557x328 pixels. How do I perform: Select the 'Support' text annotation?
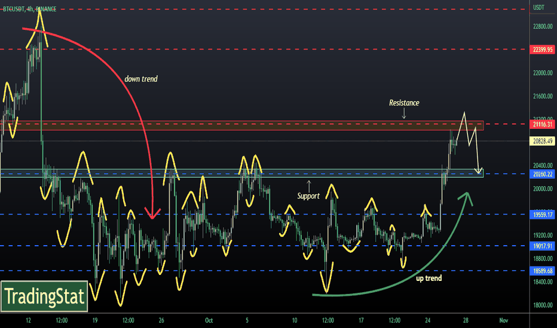pyautogui.click(x=308, y=196)
